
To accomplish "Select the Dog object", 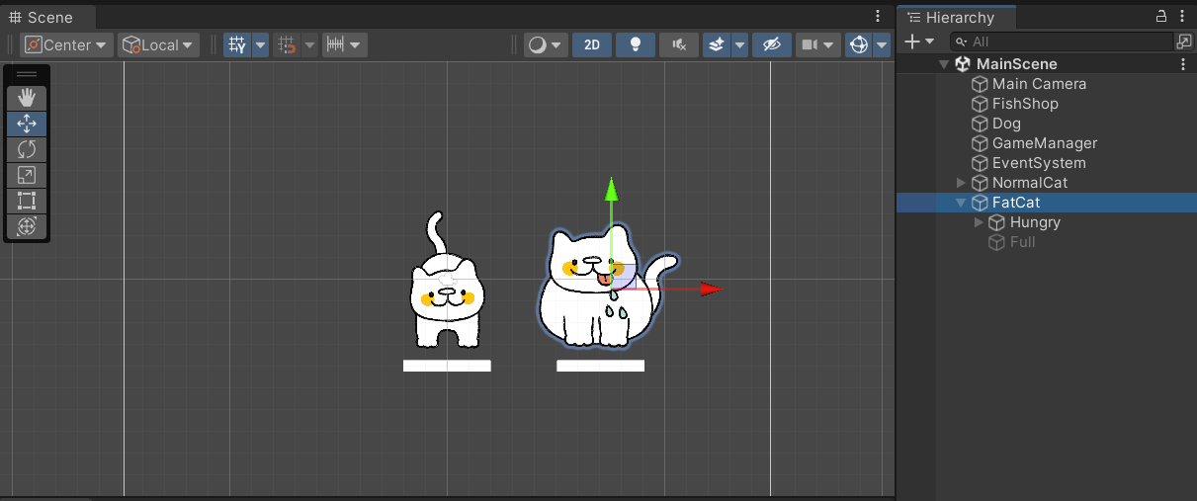I will (1006, 124).
